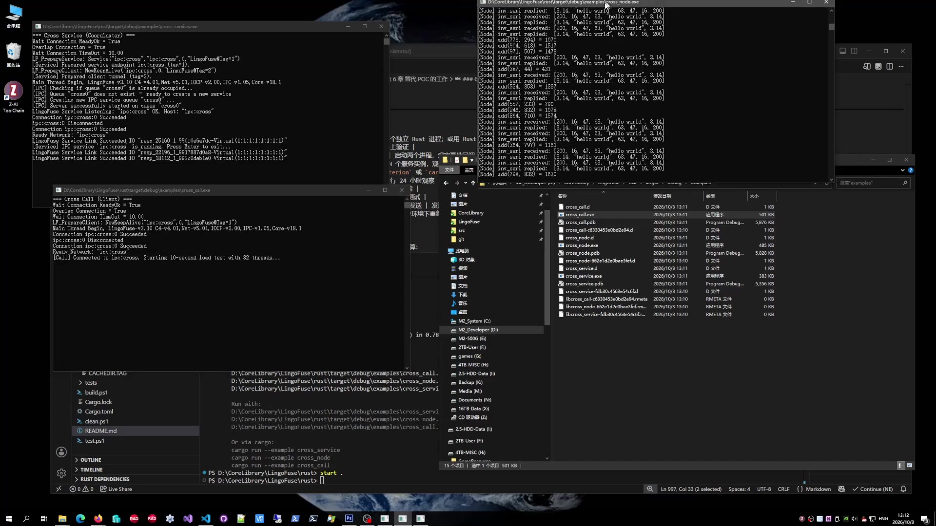Go up one folder in File Explorer
This screenshot has width=936, height=526.
tap(473, 183)
